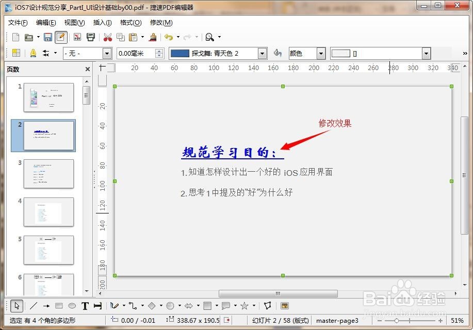Select the Paste icon on the toolbar

(x=134, y=37)
